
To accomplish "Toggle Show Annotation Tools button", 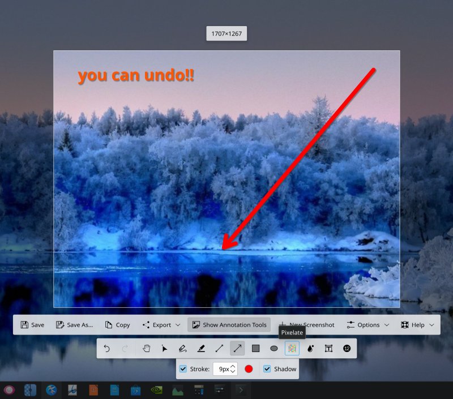I will (x=229, y=325).
